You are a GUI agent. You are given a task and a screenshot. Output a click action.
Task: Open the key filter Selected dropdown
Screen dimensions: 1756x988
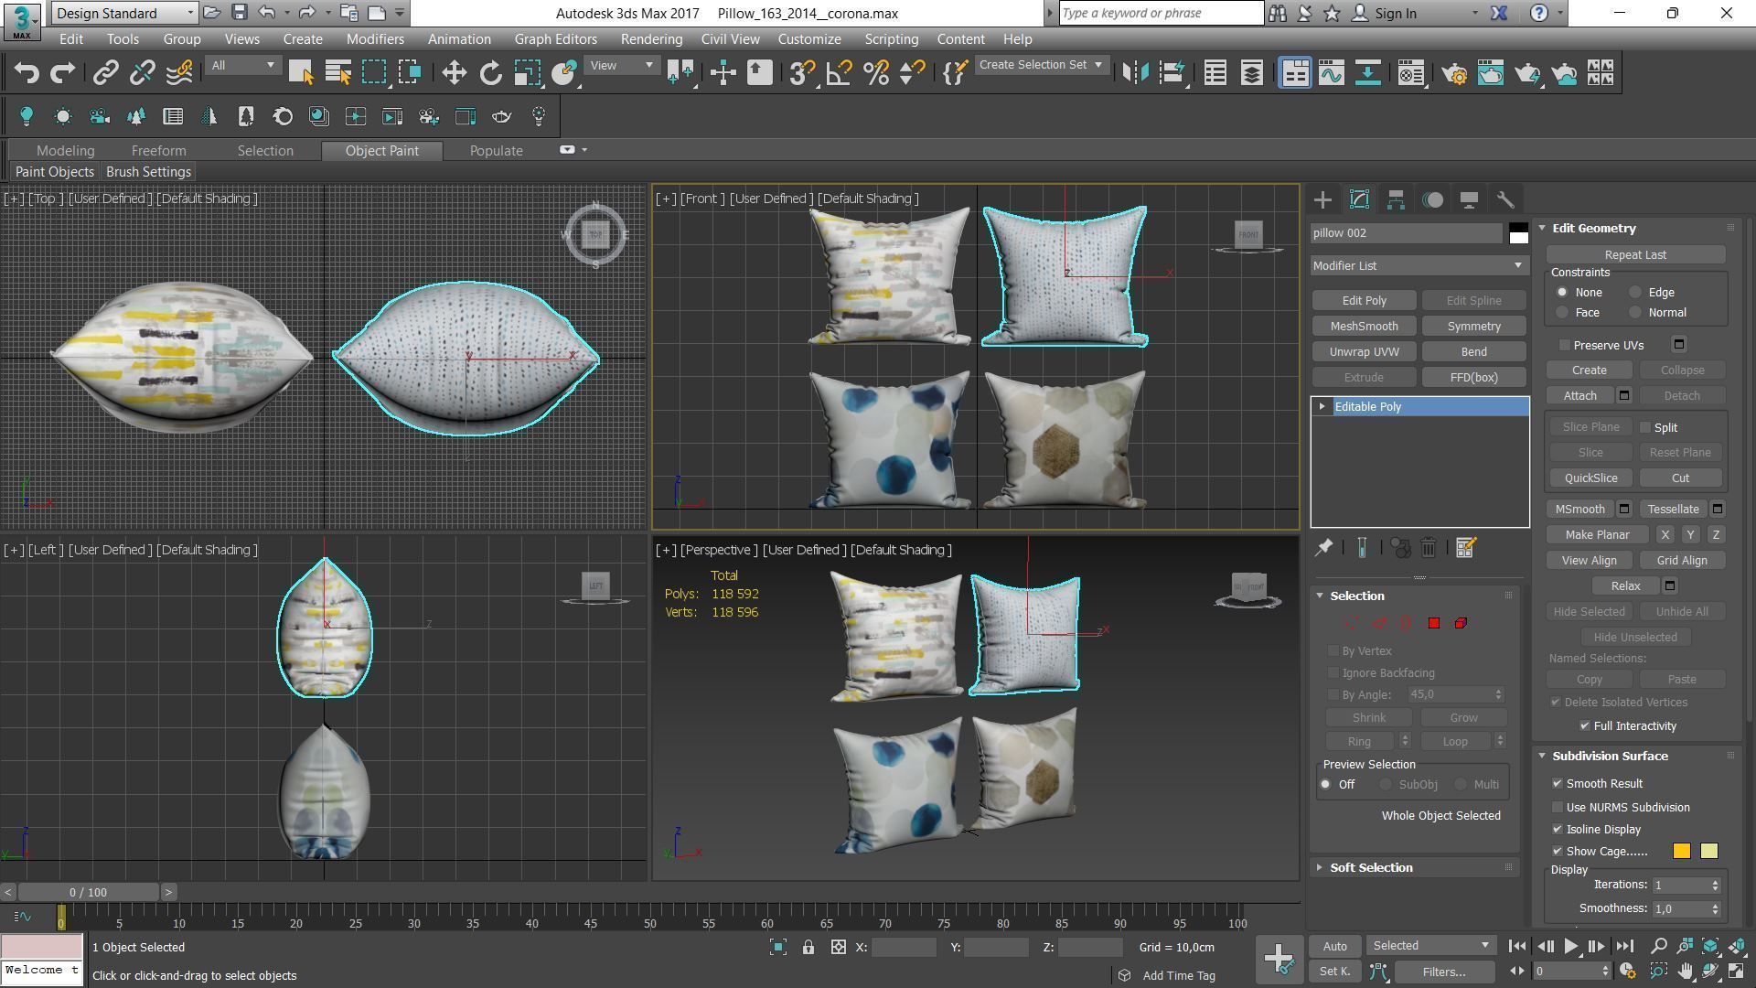[1429, 946]
